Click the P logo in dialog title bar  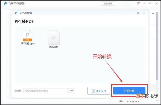16,13
